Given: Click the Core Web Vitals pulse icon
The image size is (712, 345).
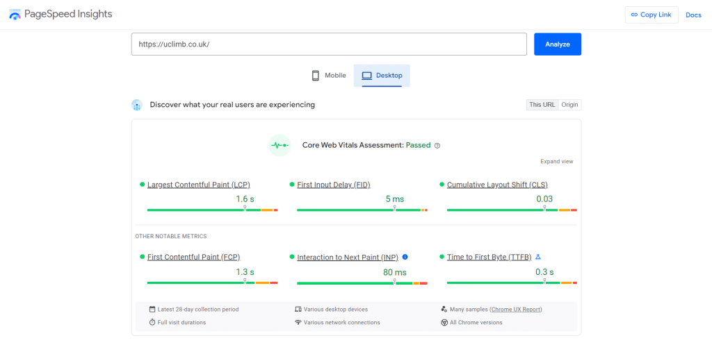Looking at the screenshot, I should 280,146.
